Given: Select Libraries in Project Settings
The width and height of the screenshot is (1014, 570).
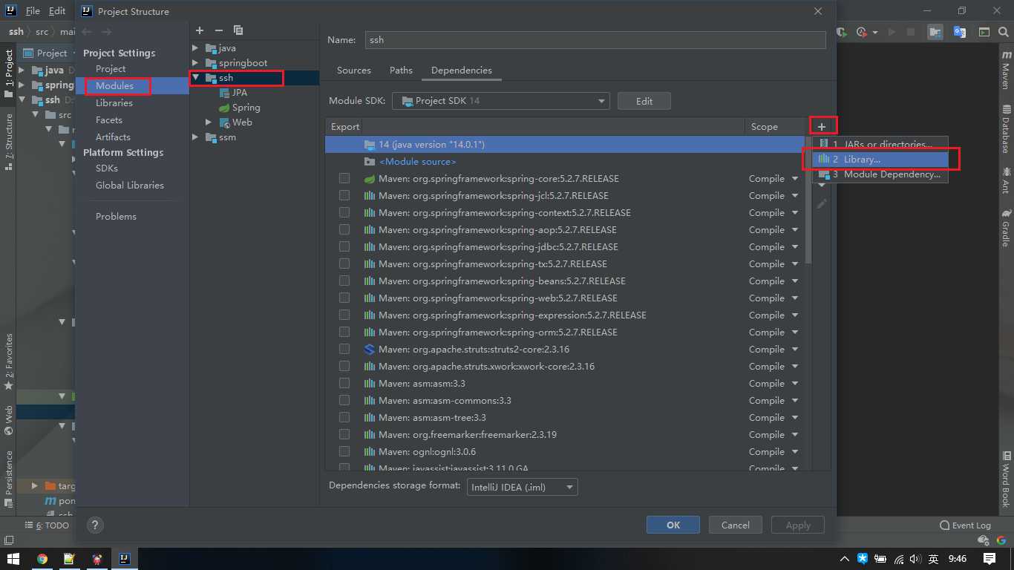Looking at the screenshot, I should [114, 102].
